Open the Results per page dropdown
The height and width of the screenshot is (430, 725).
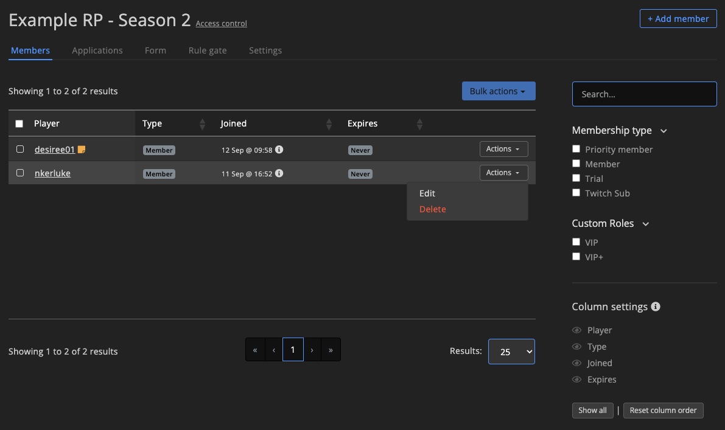(x=511, y=352)
